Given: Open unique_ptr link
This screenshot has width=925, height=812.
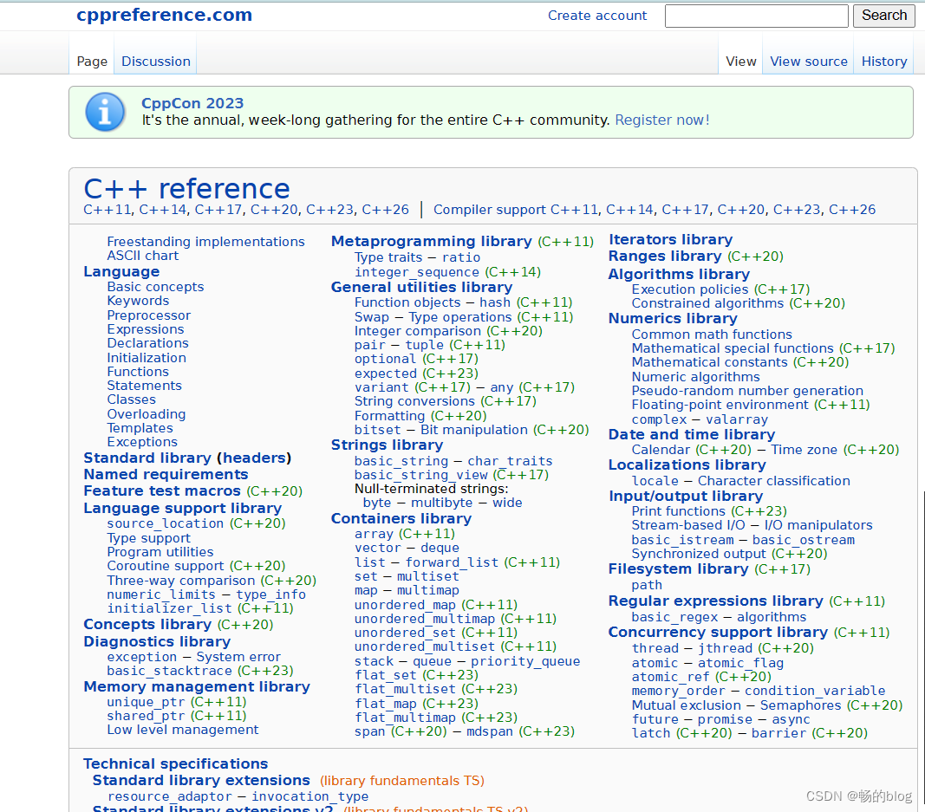Looking at the screenshot, I should tap(146, 702).
